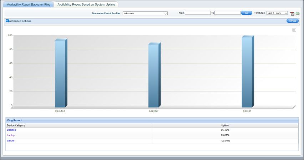Select the 95.45% uptime value
Screen dimensions: 304x160
coord(225,130)
